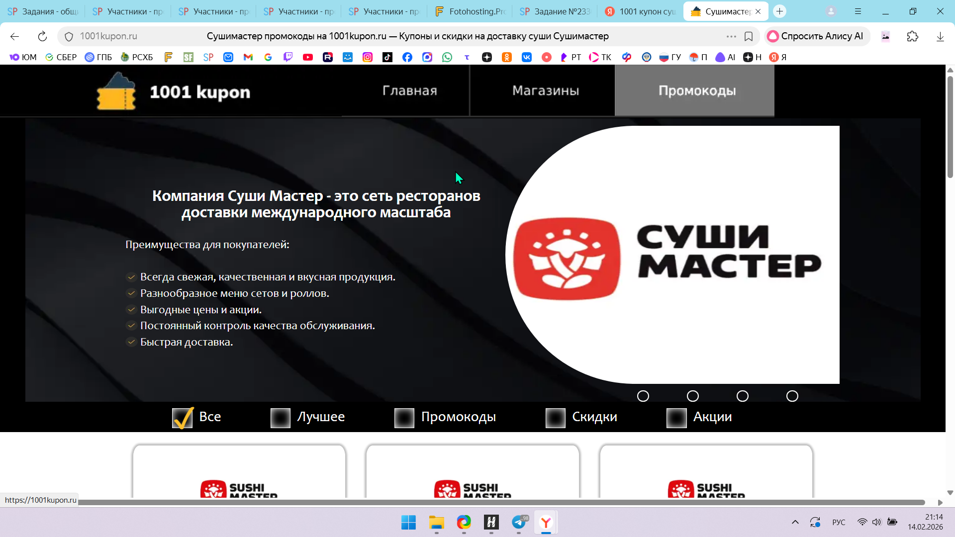The height and width of the screenshot is (537, 955).
Task: Go to Магазины navigation item
Action: click(x=546, y=90)
